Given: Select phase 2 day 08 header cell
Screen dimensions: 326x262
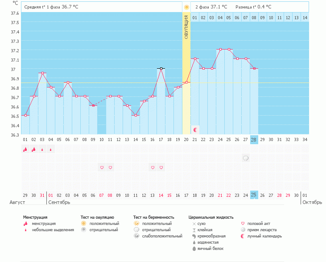Looking at the screenshot, I should (254, 17).
